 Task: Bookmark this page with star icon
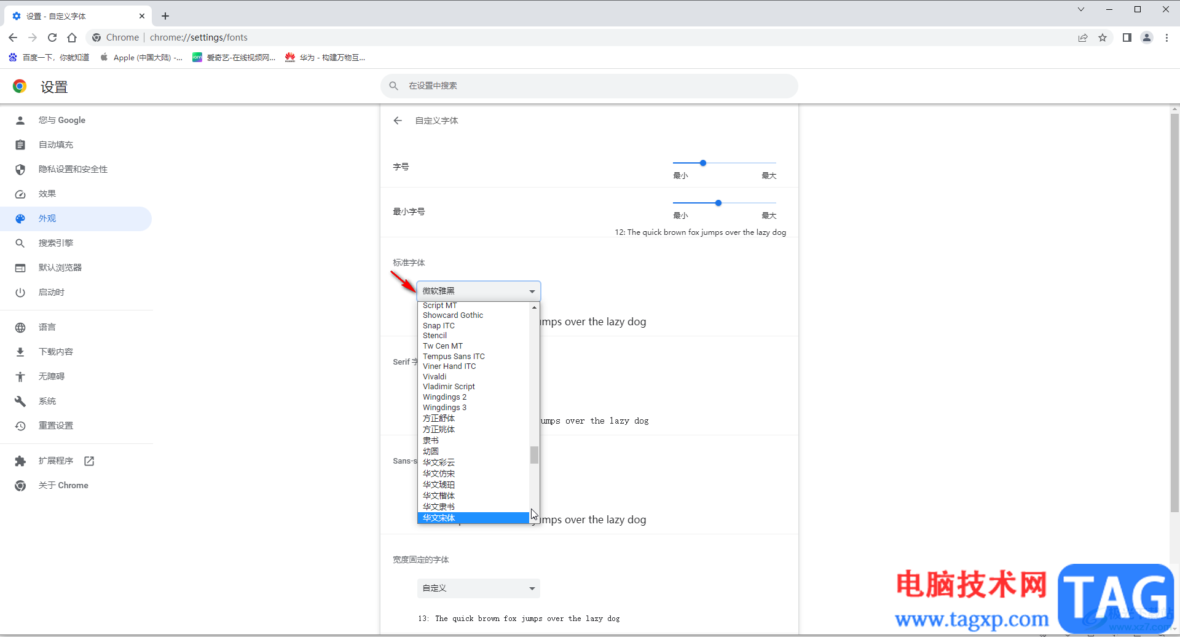pyautogui.click(x=1103, y=38)
